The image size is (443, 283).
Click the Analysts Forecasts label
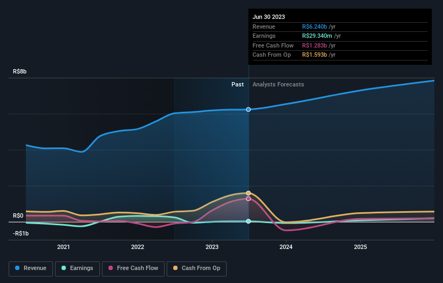pyautogui.click(x=278, y=84)
